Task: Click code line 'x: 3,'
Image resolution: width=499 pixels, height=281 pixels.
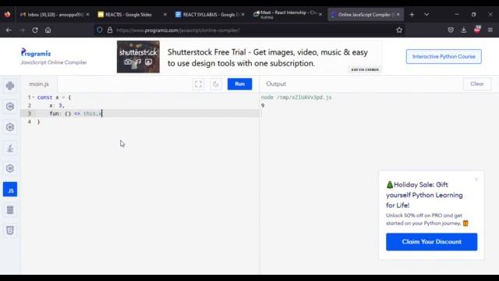Action: point(57,105)
